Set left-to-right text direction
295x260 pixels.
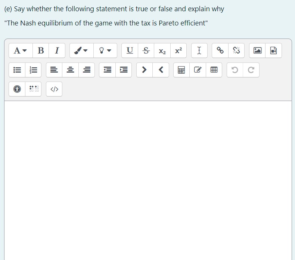pos(145,70)
